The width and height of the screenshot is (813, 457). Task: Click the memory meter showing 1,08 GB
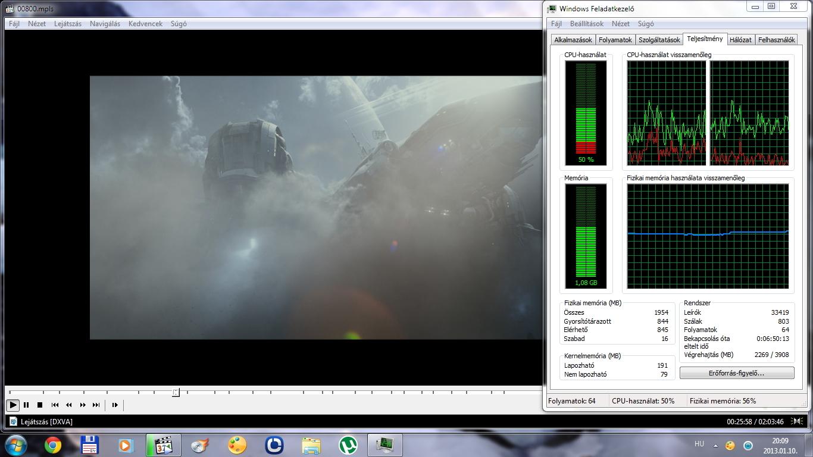[586, 236]
